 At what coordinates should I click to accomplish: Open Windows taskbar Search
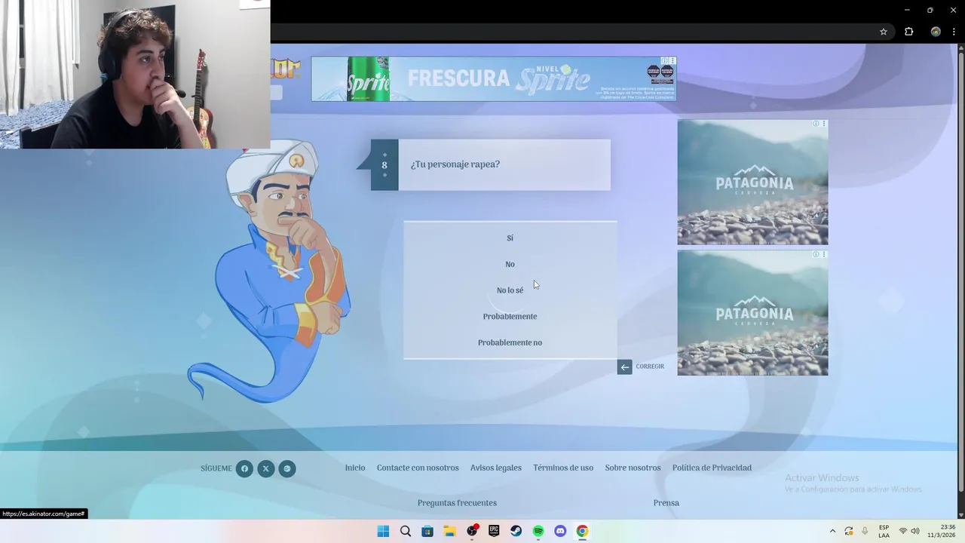[x=406, y=531]
